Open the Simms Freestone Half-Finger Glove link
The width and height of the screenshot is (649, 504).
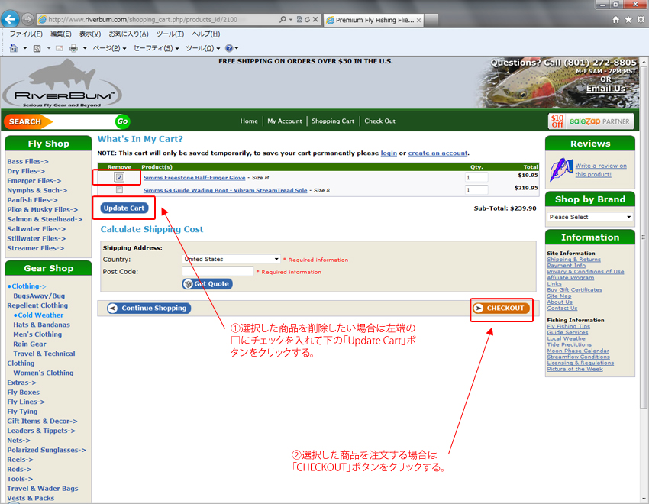point(194,177)
